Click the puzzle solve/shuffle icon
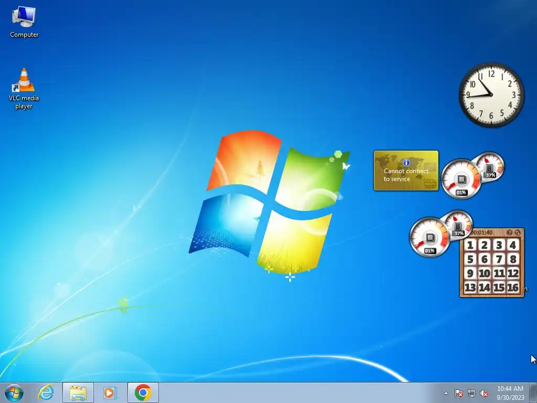The image size is (537, 403). click(518, 232)
